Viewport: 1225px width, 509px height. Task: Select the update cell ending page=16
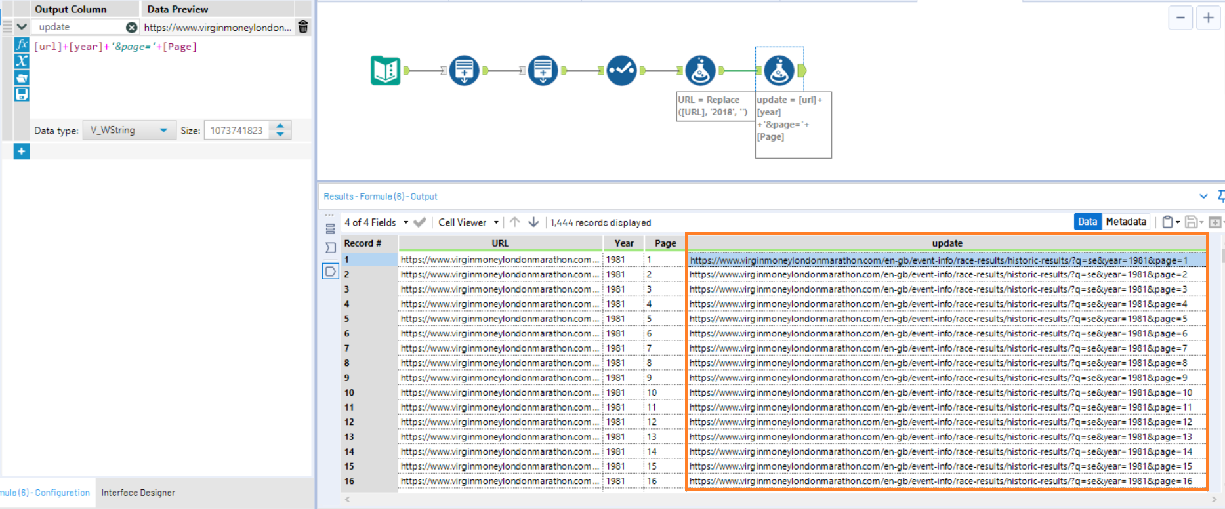coord(947,481)
